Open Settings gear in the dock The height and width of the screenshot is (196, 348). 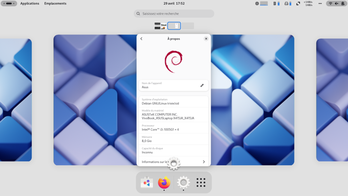[x=183, y=182]
